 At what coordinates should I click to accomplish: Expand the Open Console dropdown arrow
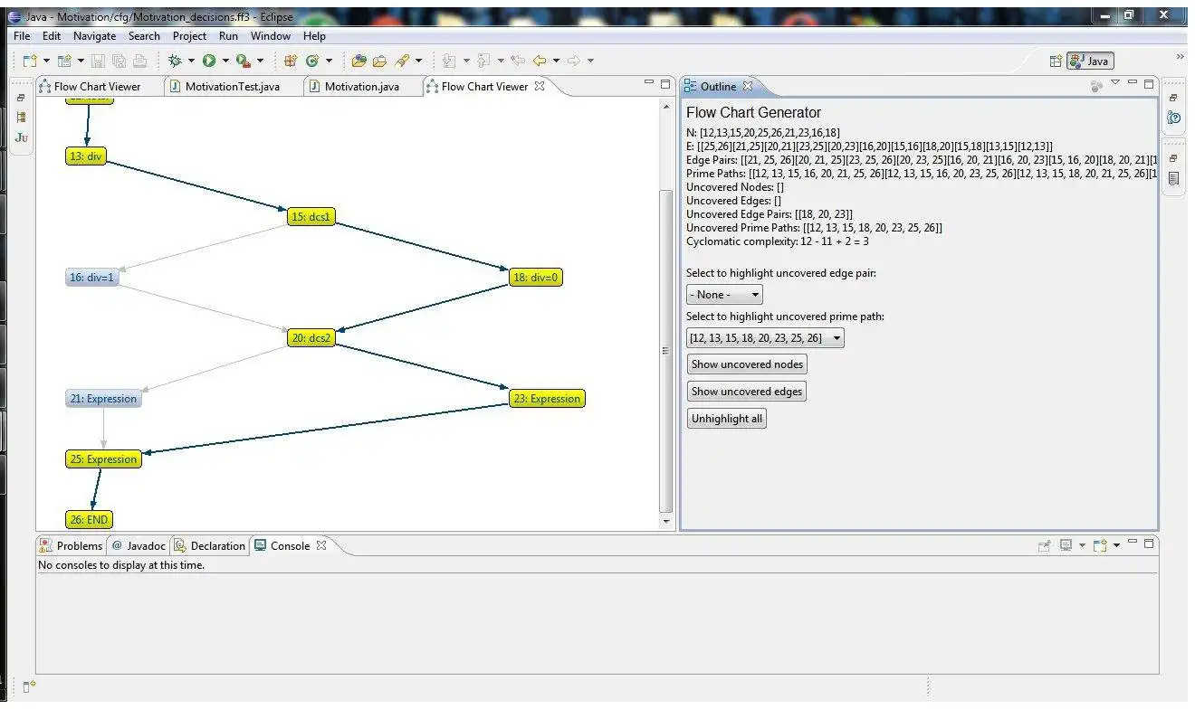pos(1117,546)
